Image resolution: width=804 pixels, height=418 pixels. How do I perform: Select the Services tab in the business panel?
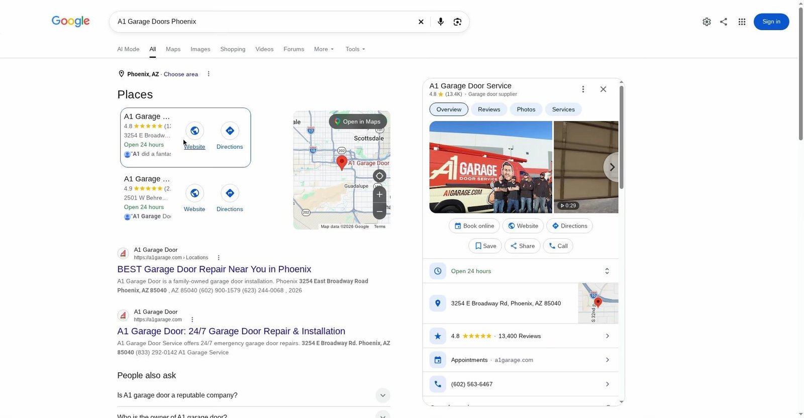tap(563, 110)
